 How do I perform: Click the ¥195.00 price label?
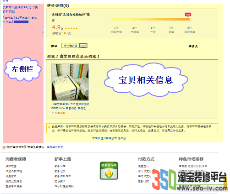pos(59,113)
